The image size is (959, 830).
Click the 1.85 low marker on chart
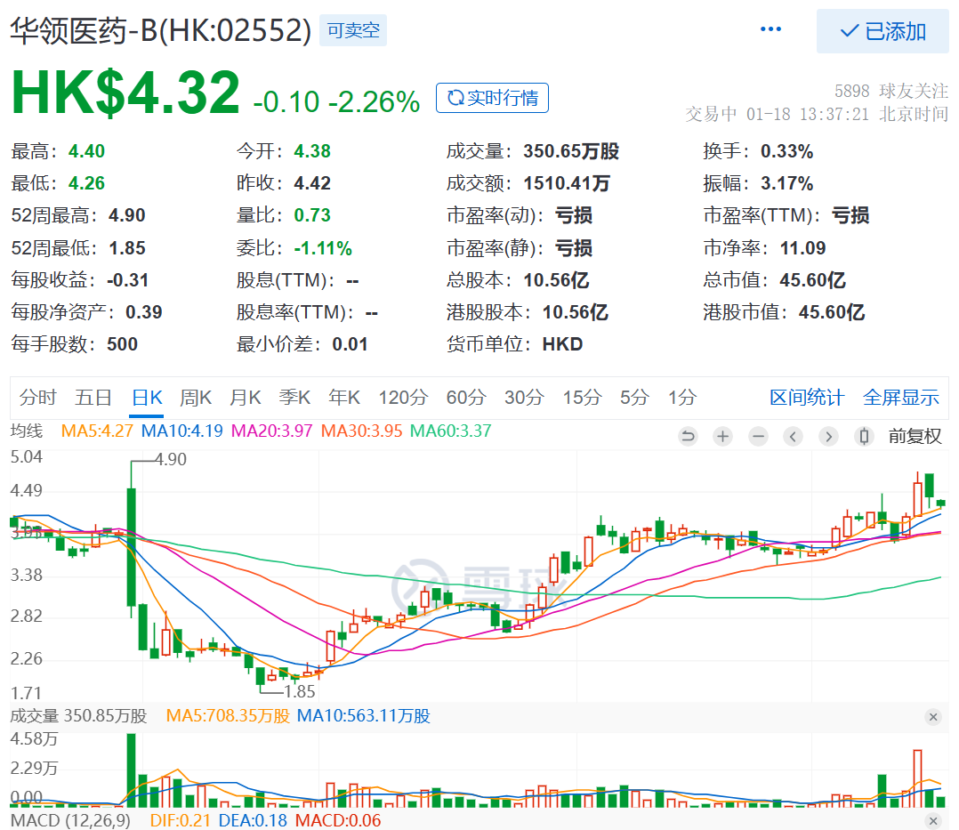(x=299, y=692)
